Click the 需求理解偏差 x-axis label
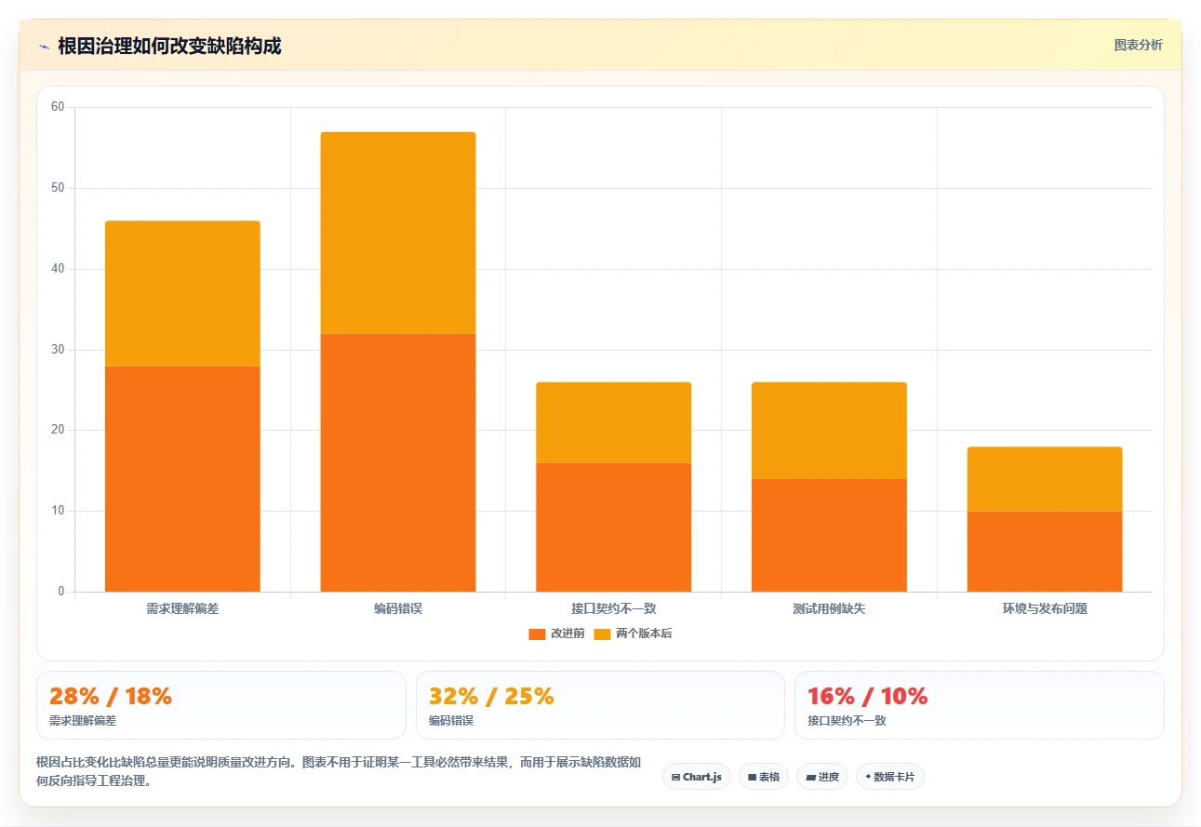This screenshot has width=1201, height=827. tap(182, 609)
